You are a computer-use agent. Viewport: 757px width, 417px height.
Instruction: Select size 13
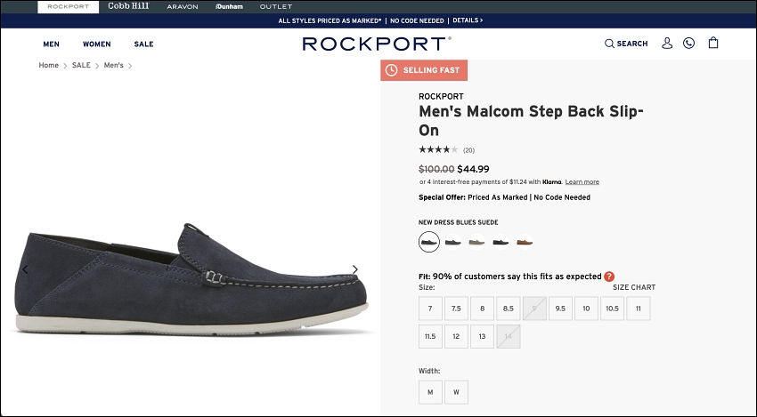483,336
